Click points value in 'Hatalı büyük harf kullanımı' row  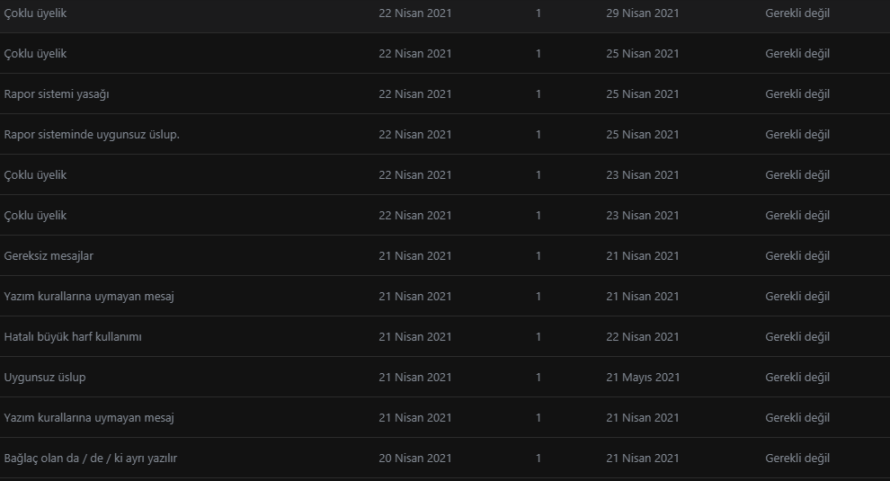(x=538, y=337)
